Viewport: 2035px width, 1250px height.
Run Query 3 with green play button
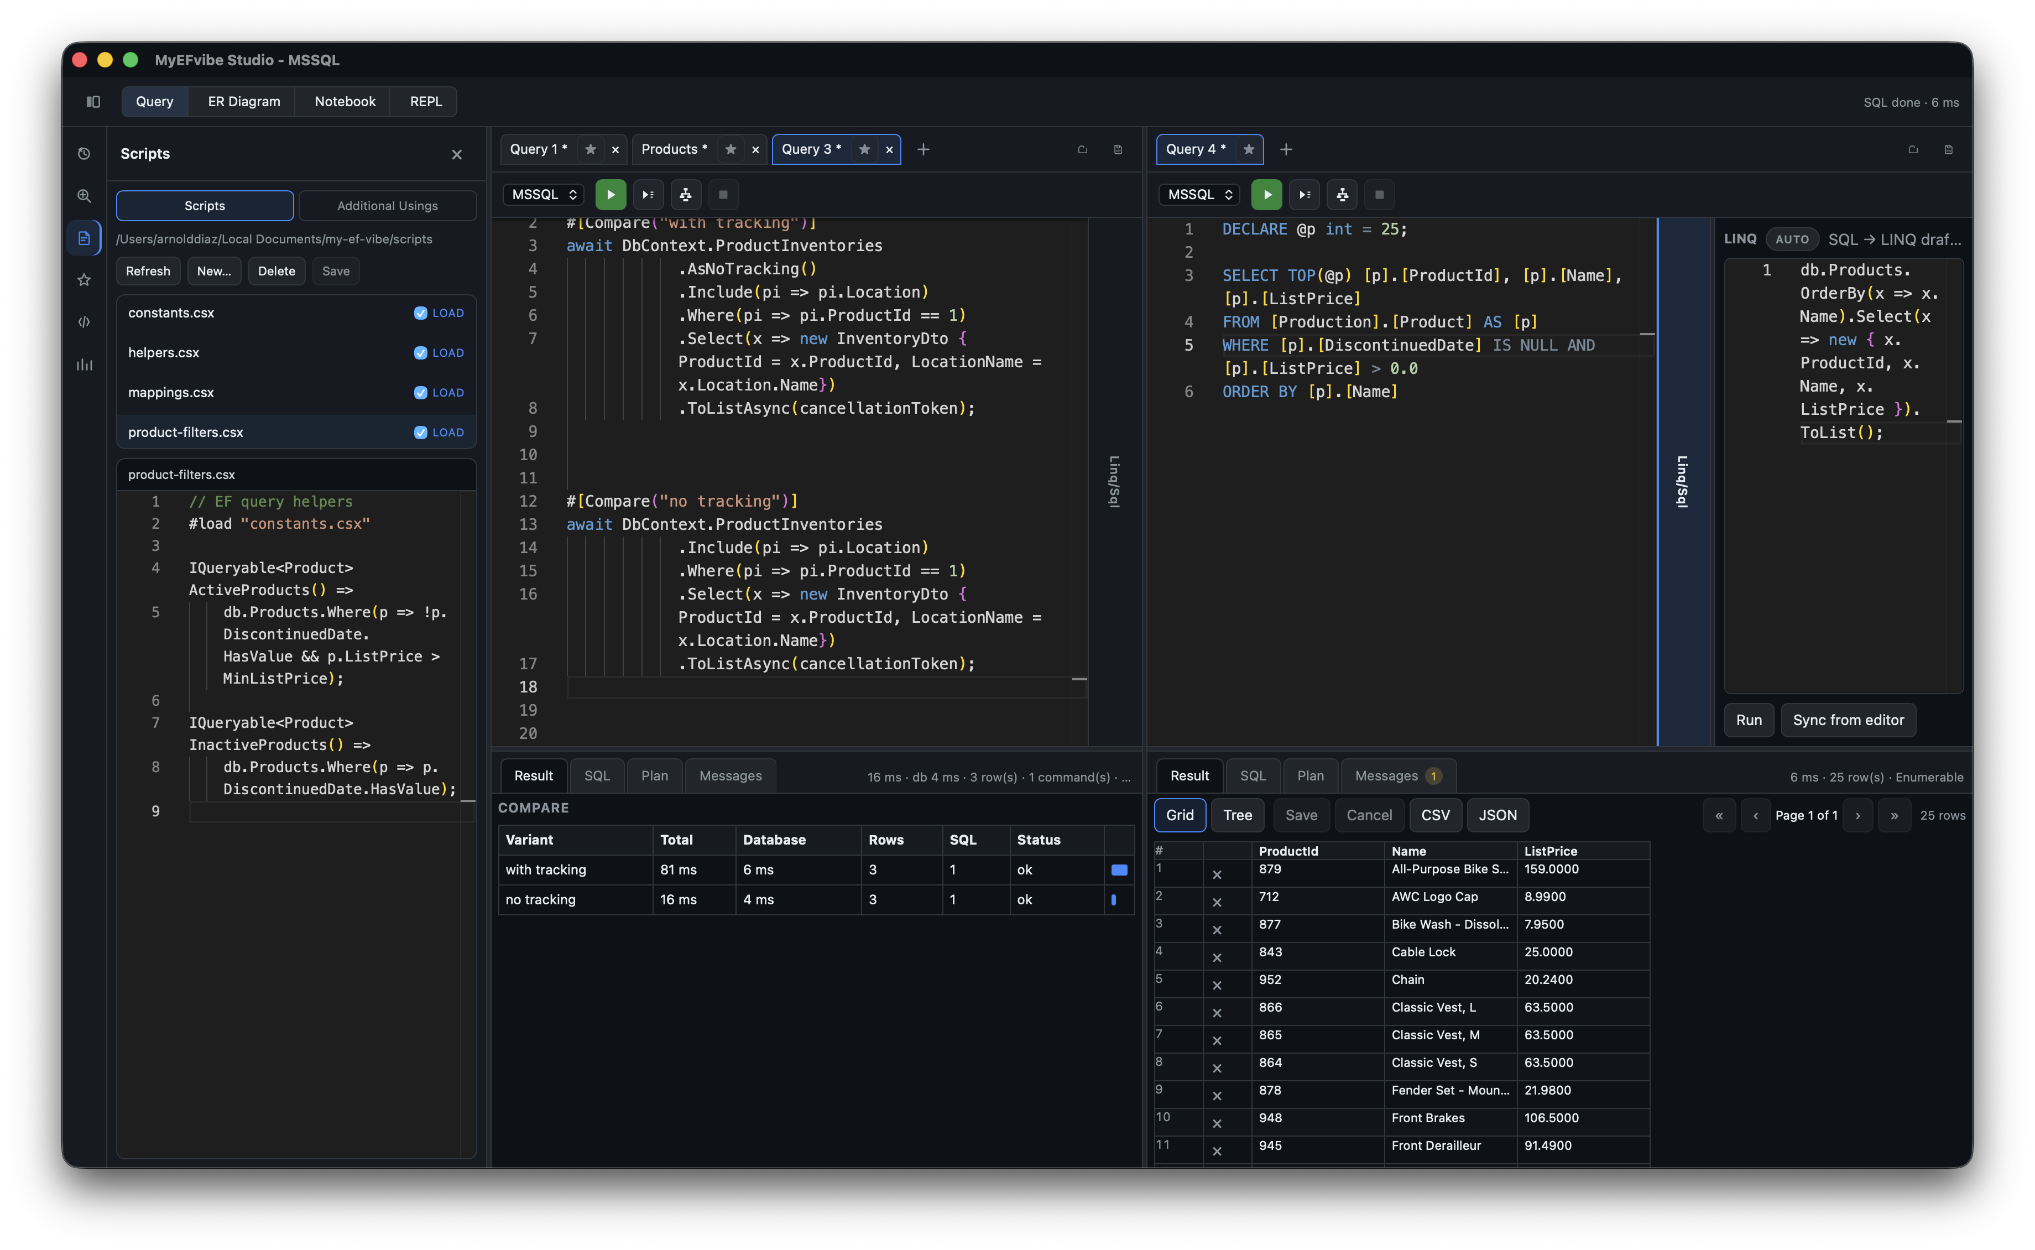tap(611, 195)
